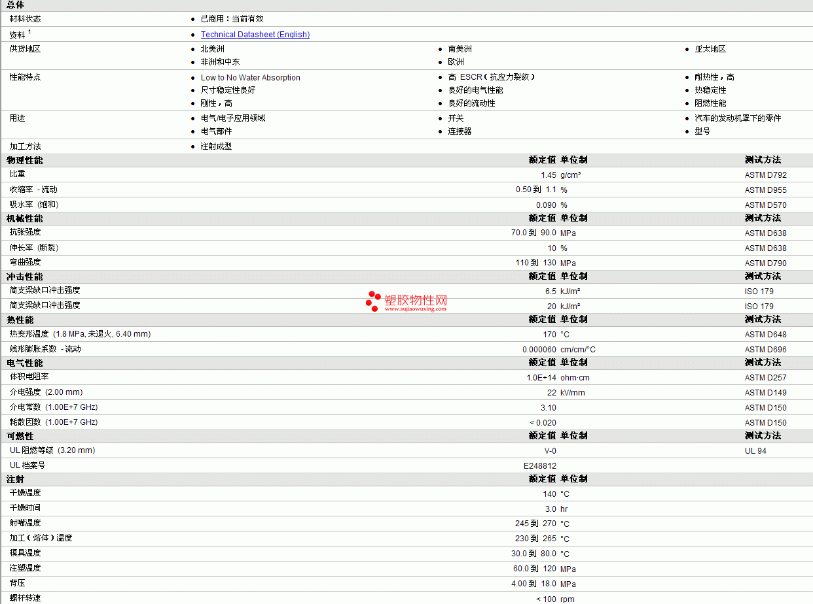Open the Technical Datasheet (English) link
The width and height of the screenshot is (813, 604).
255,35
